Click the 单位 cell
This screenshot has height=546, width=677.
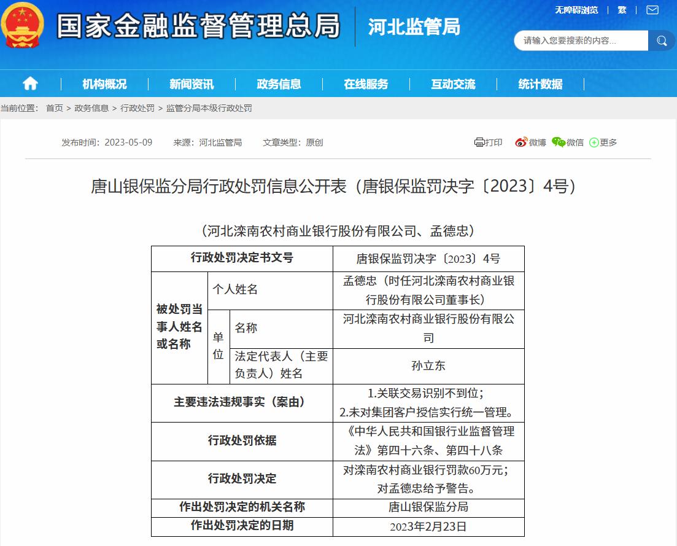click(219, 346)
